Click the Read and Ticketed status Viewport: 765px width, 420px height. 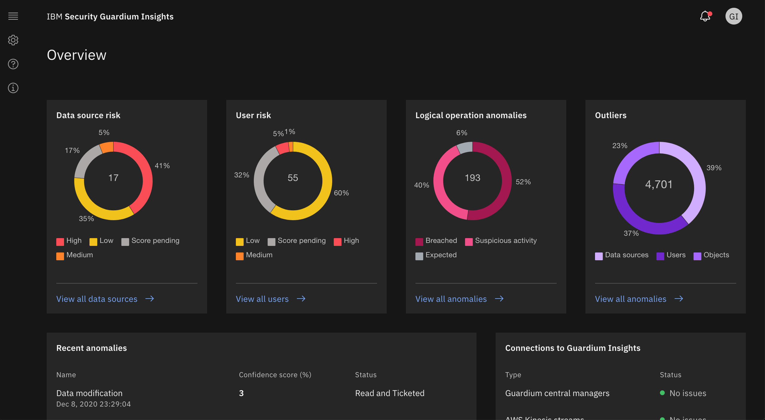390,393
